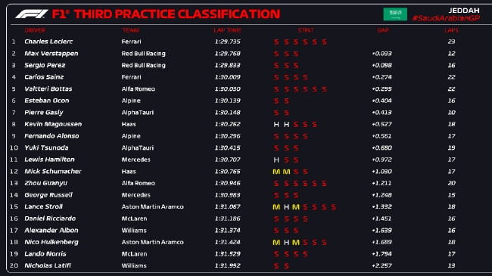This screenshot has width=492, height=276.
Task: Click Max Verstappen's driver name
Action: tap(51, 54)
